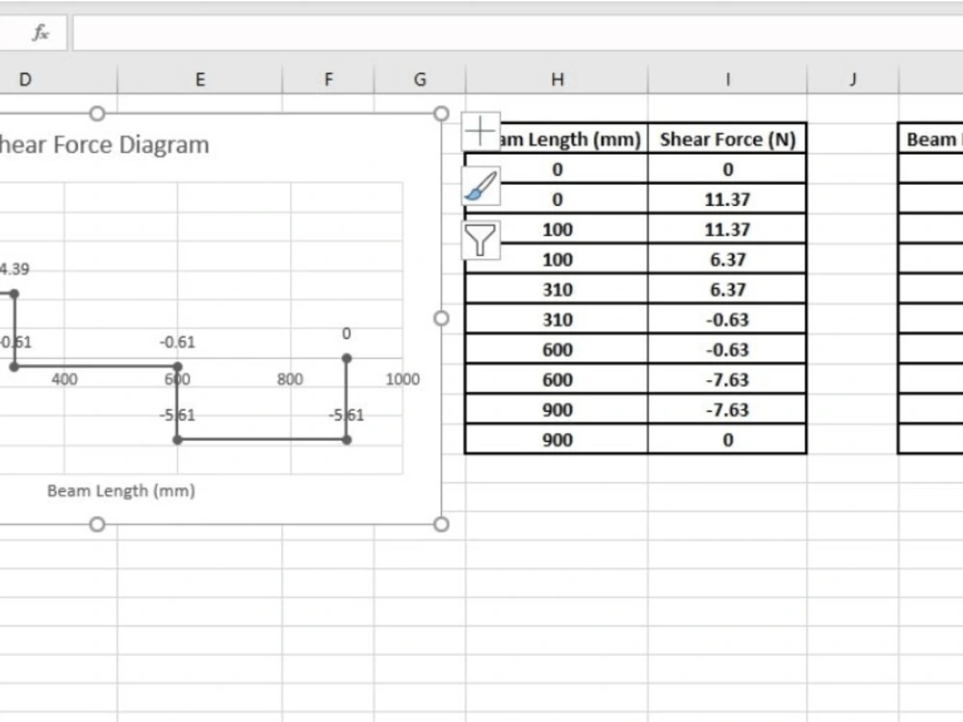963x722 pixels.
Task: Click the Beam Length (mm) axis title
Action: tap(121, 491)
